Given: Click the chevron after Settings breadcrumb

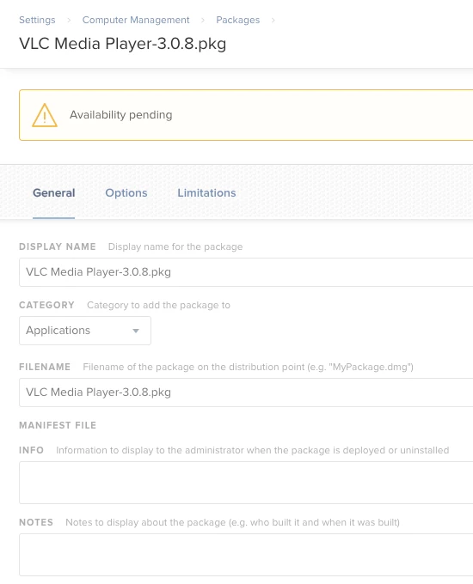Looking at the screenshot, I should pyautogui.click(x=69, y=20).
